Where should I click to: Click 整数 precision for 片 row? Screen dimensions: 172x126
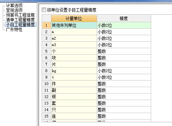click(124, 64)
